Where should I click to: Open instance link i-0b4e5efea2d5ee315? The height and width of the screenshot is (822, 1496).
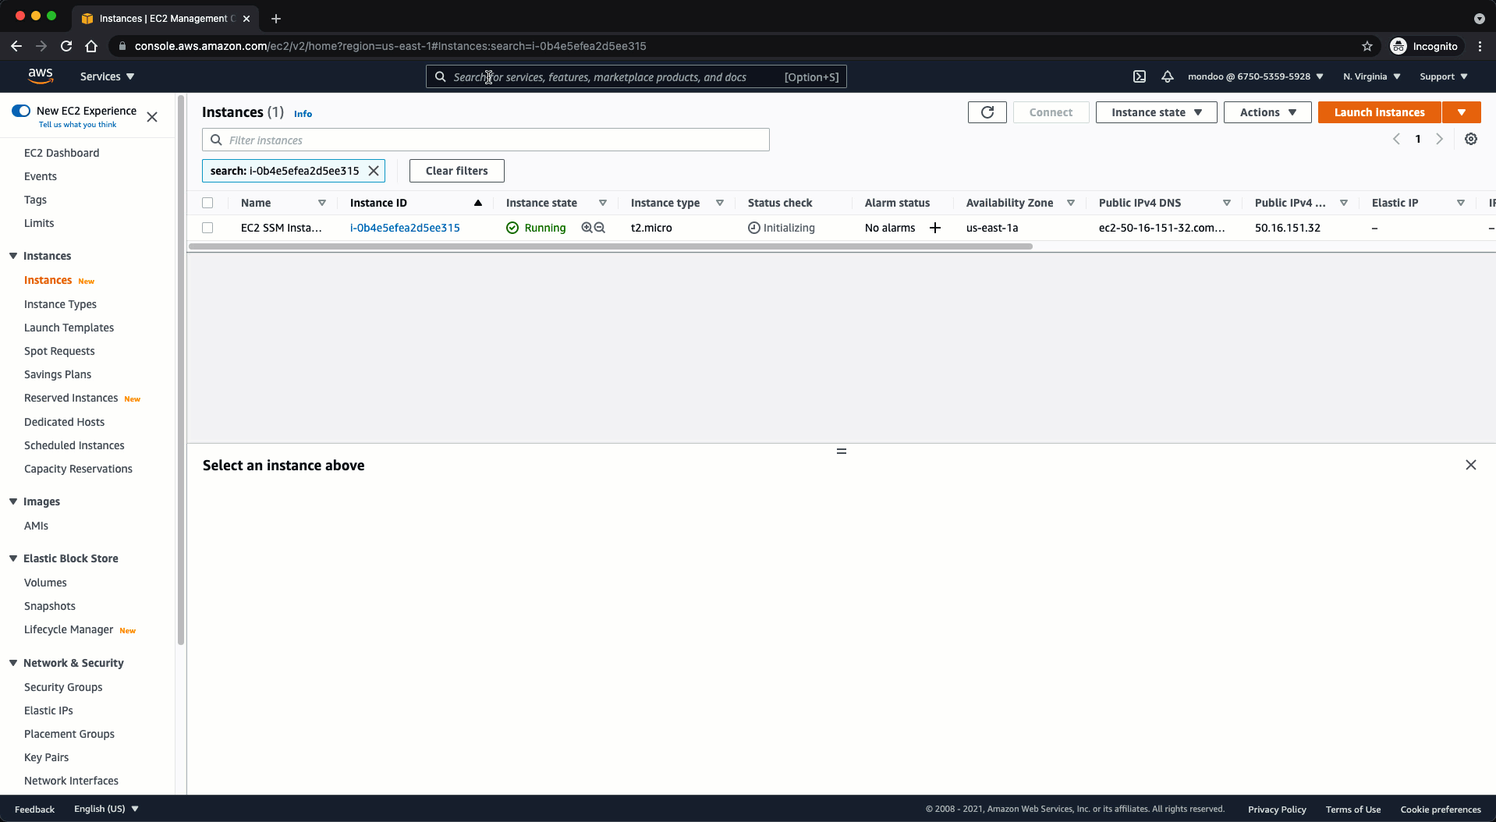404,228
